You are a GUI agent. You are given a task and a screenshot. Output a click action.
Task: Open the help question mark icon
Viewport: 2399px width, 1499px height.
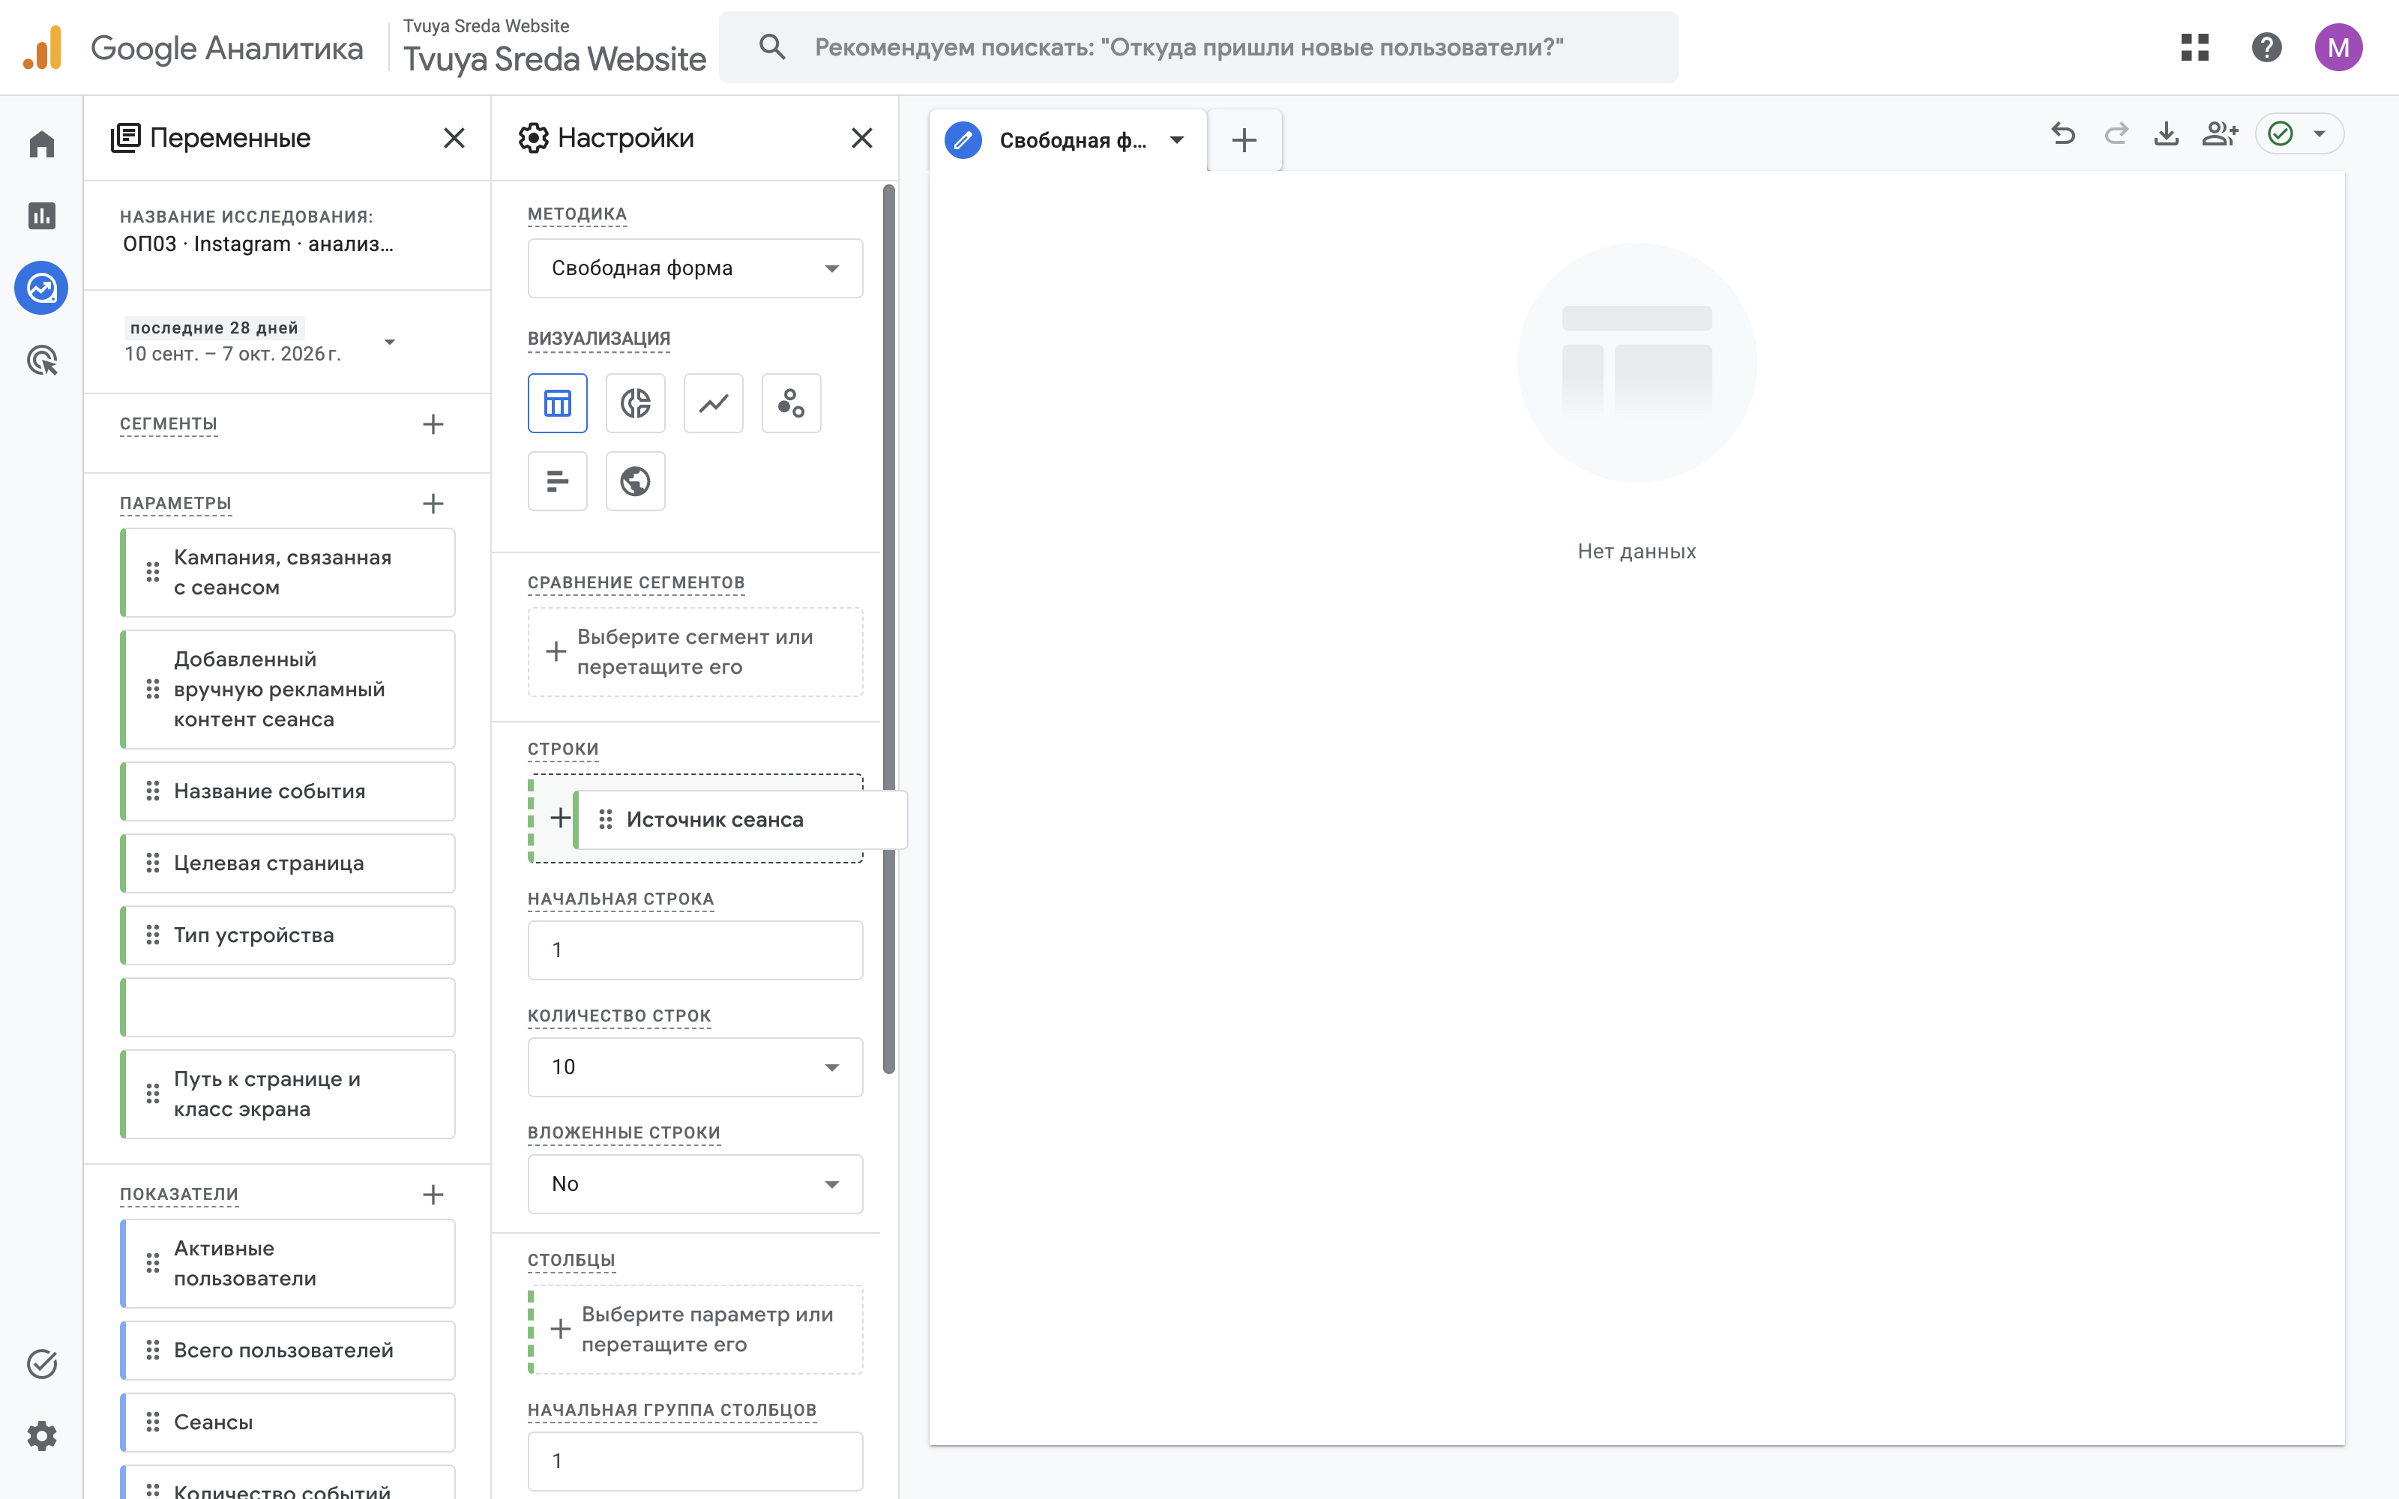coord(2266,47)
